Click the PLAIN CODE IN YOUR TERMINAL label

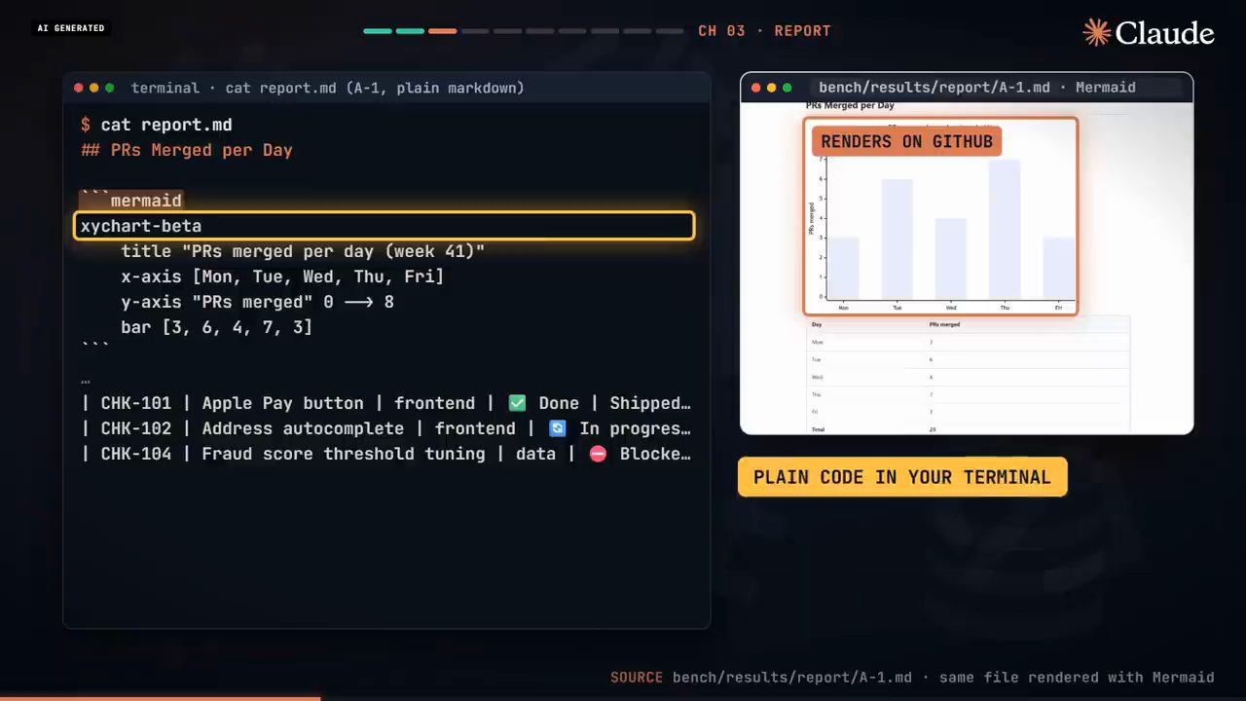click(902, 477)
